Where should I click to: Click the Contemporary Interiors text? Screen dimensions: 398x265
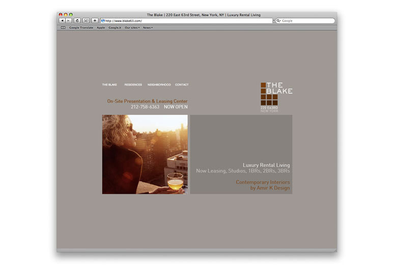point(263,182)
